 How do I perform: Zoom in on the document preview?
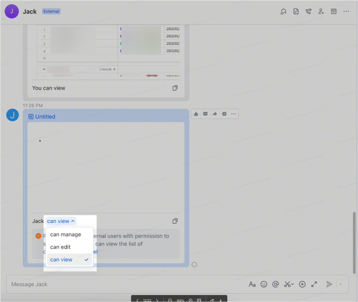tap(190, 300)
